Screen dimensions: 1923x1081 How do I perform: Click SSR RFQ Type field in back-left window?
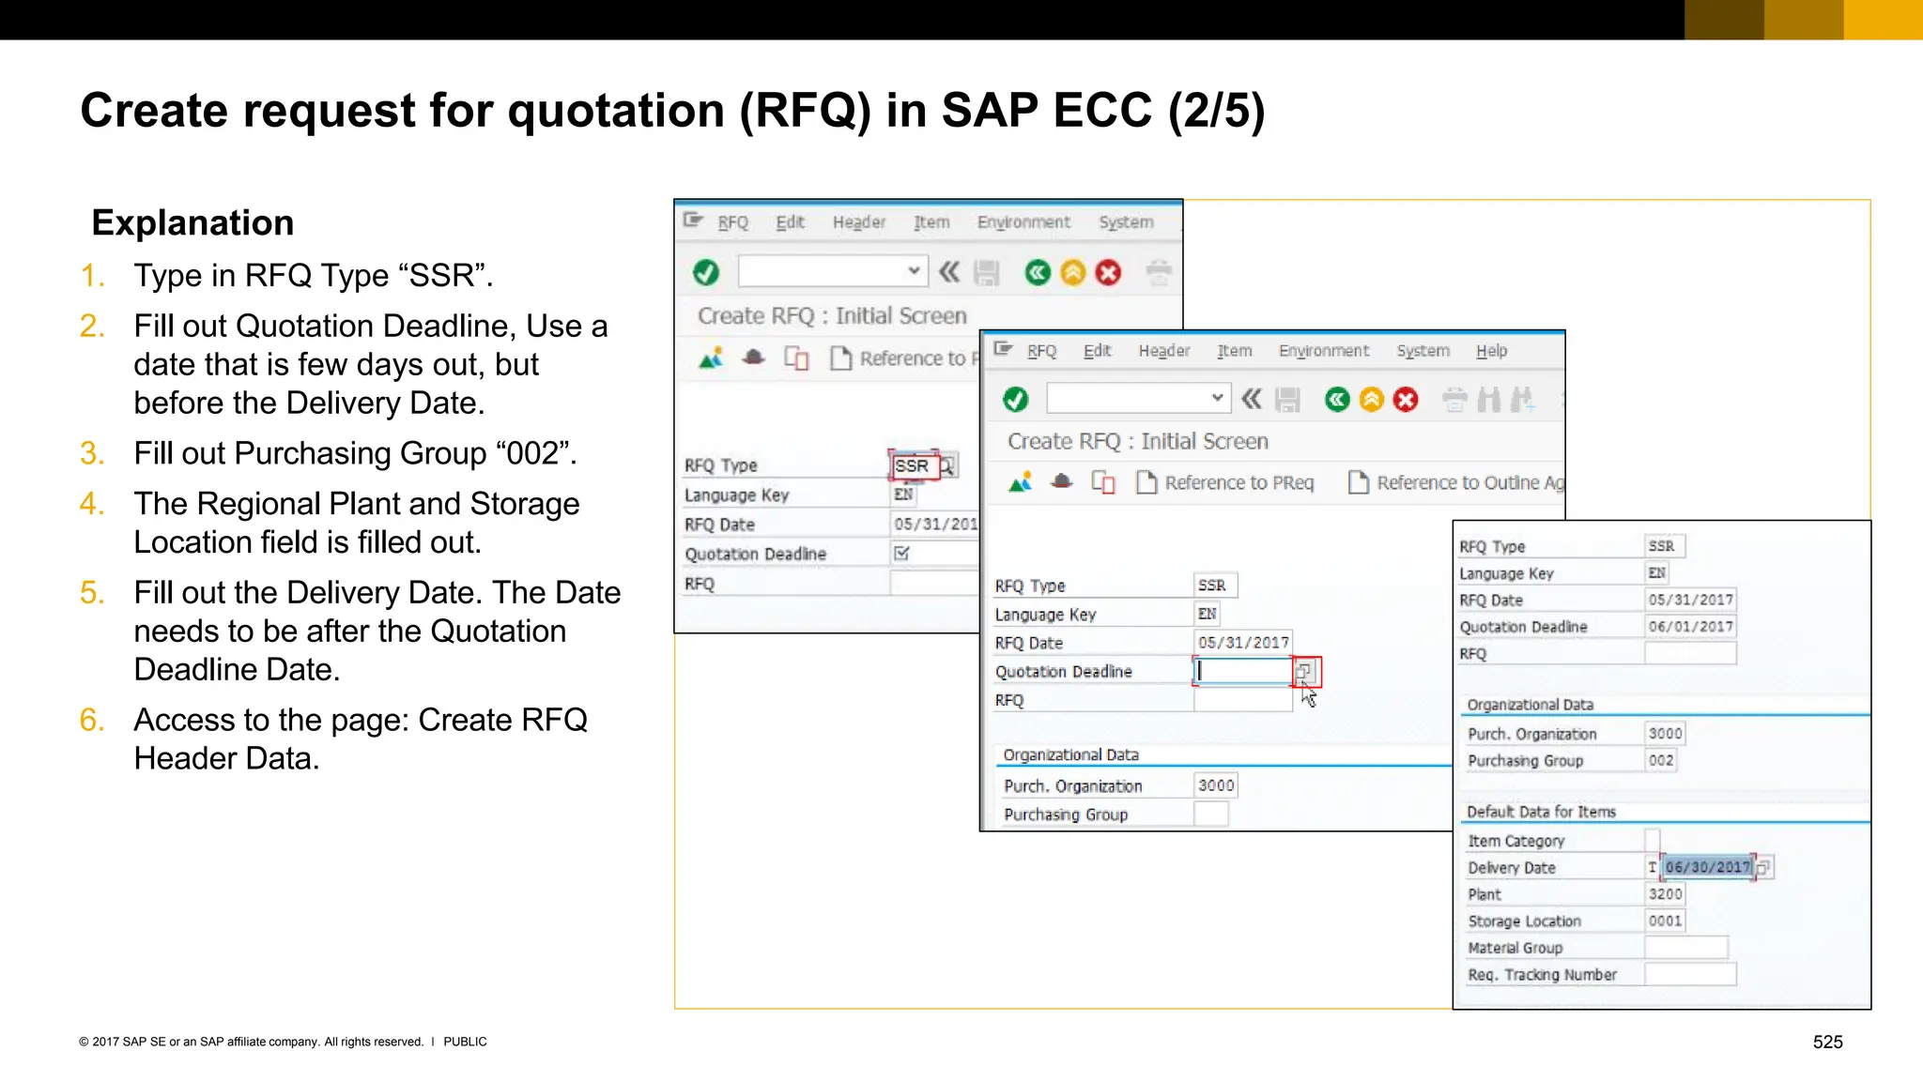tap(915, 465)
